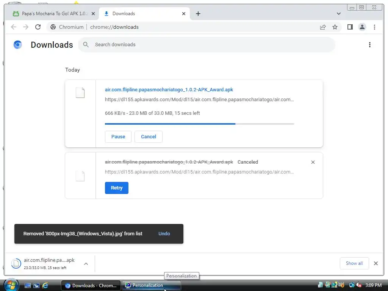
Task: Switch to Papa's Mocharia To Go! APK tab
Action: [x=51, y=14]
